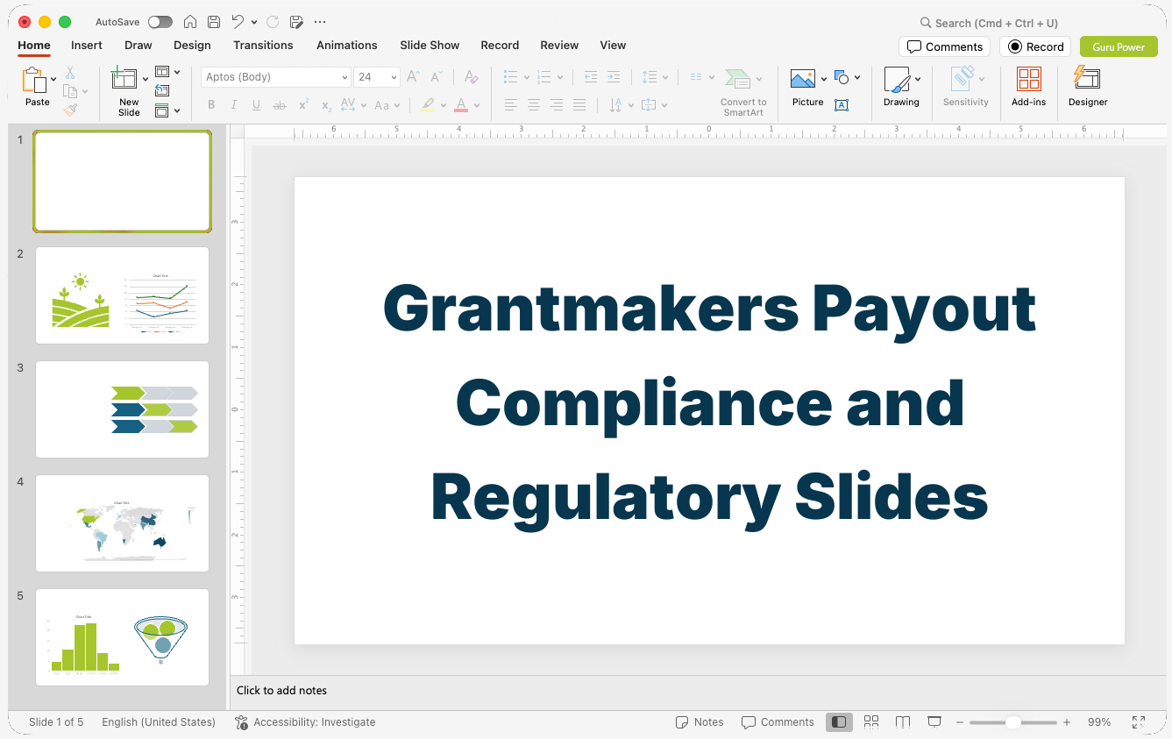Open the font name dropdown
The width and height of the screenshot is (1172, 739).
[344, 77]
